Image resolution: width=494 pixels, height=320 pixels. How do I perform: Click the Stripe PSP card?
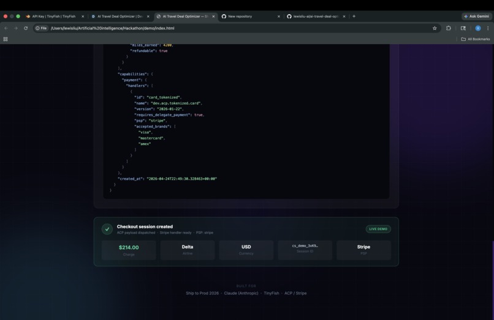click(363, 250)
